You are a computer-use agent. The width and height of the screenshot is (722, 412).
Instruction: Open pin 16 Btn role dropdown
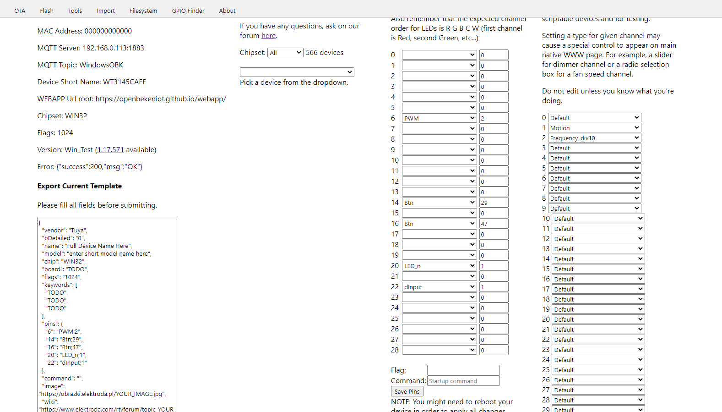coord(440,224)
